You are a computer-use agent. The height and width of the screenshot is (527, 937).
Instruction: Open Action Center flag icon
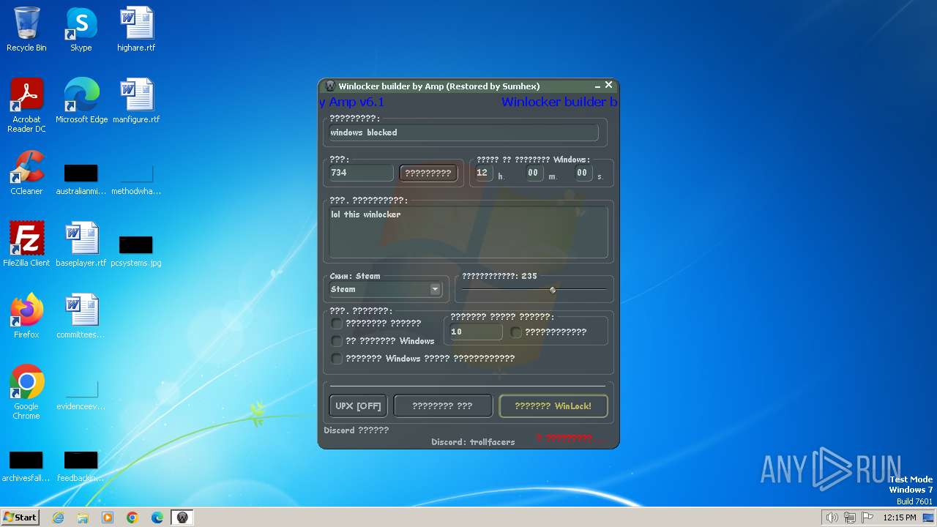(x=867, y=517)
